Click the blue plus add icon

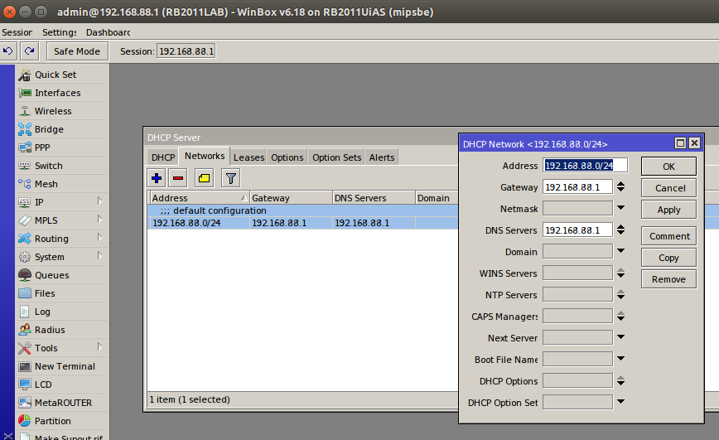tap(157, 178)
